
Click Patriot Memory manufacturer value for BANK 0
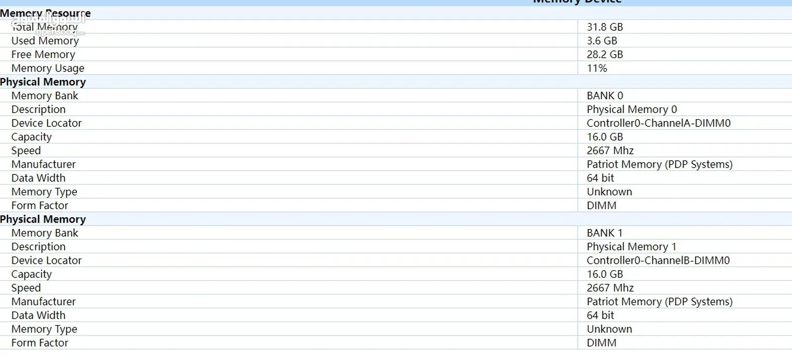click(x=660, y=165)
